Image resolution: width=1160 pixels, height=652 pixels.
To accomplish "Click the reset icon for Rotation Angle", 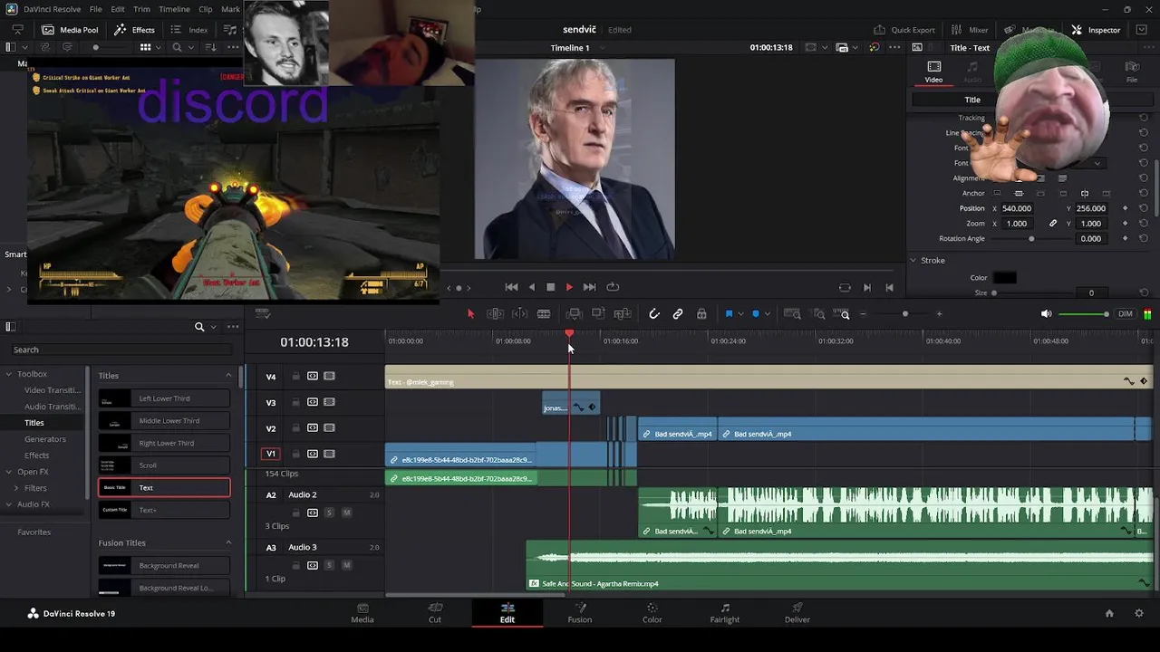I will point(1144,239).
